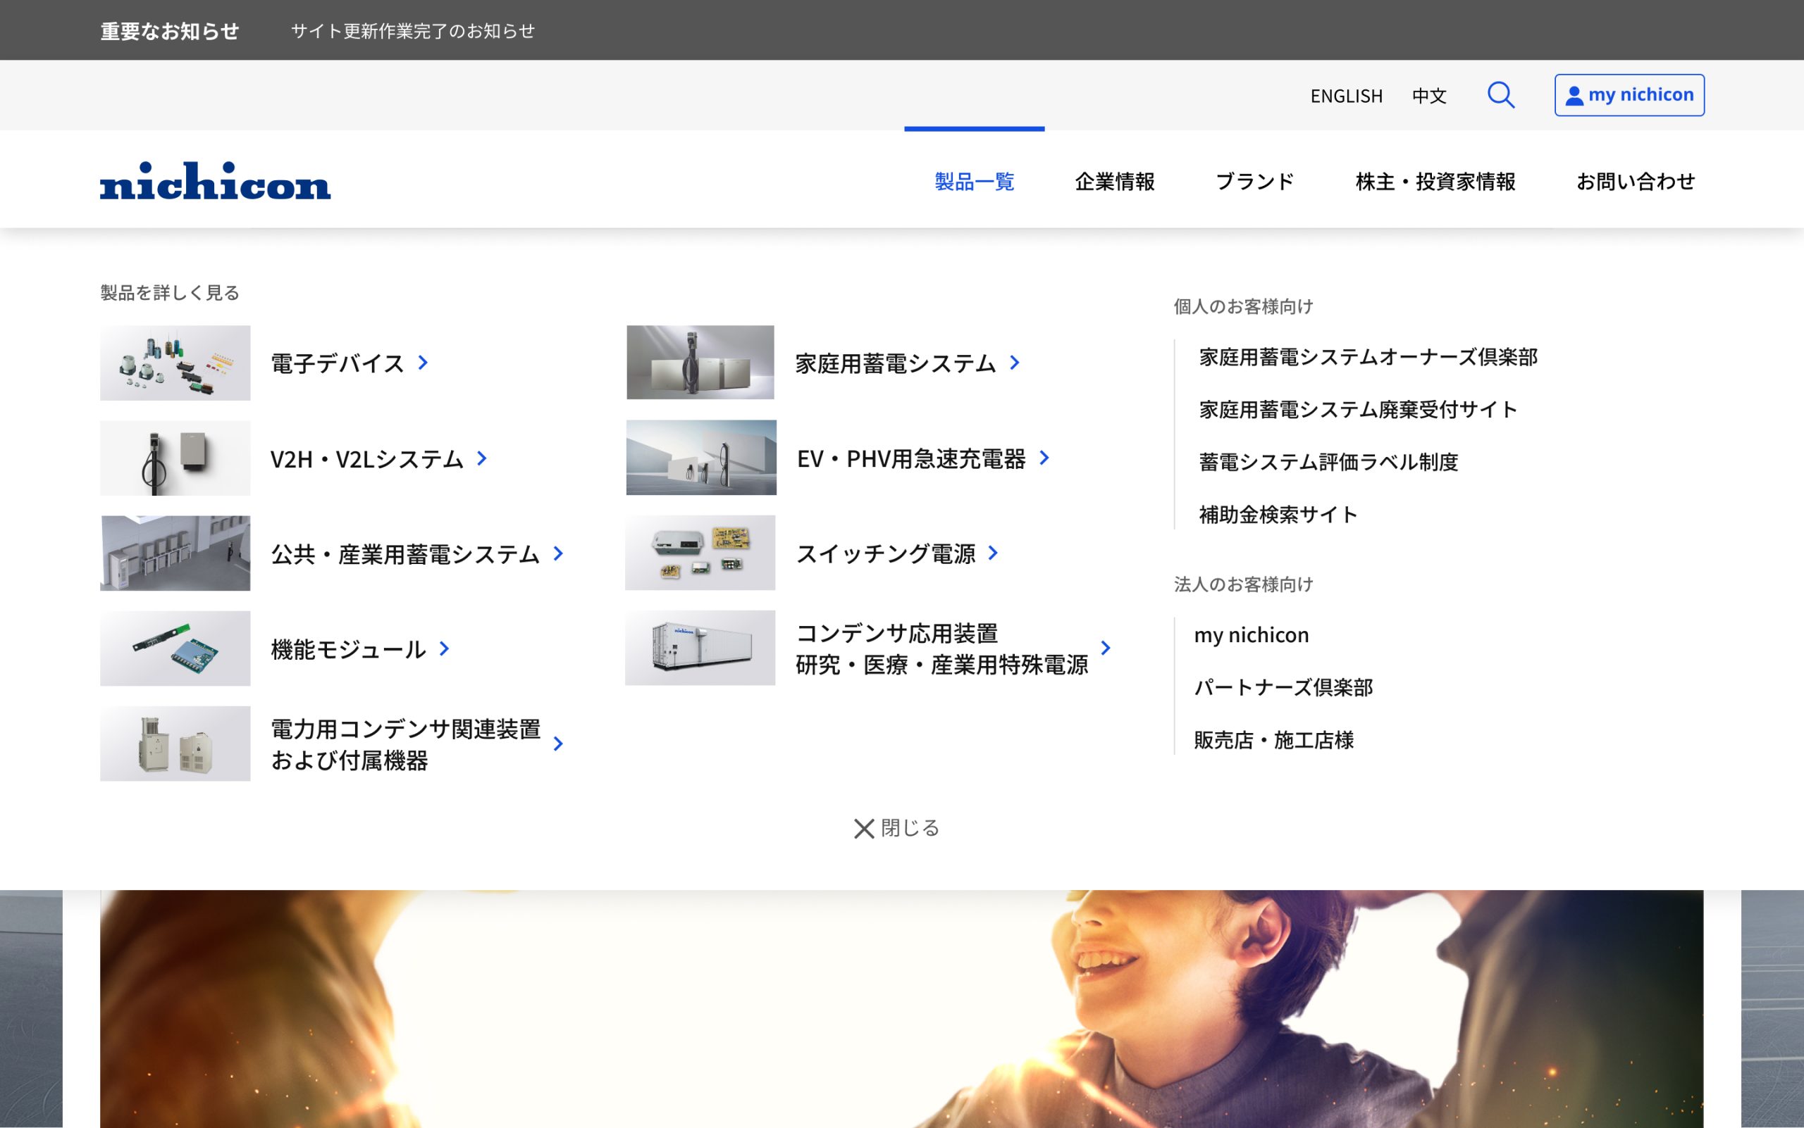Click arrow beside 家庭用蓄電システム product link

[x=1015, y=363]
